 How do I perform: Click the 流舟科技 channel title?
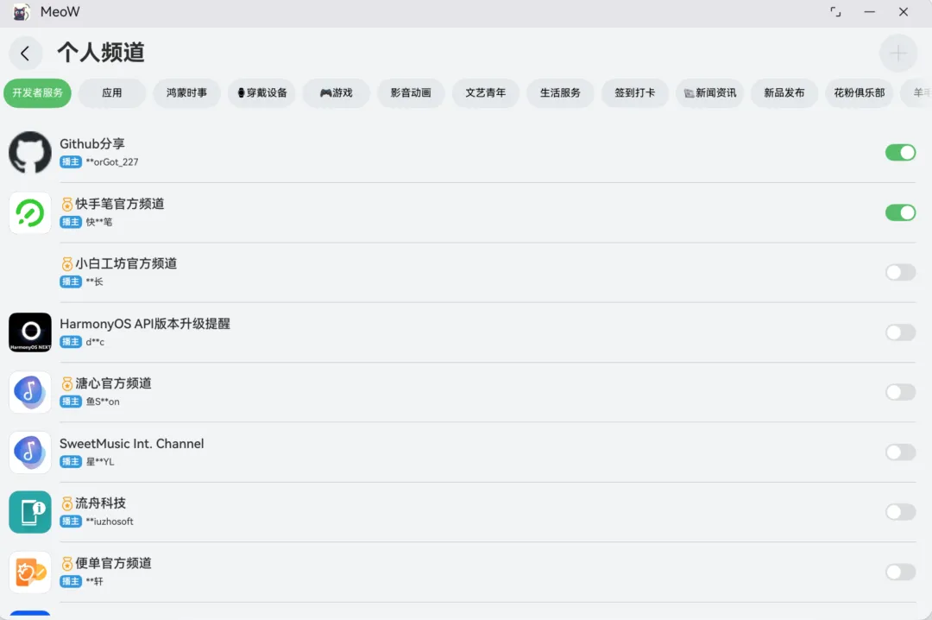coord(100,503)
